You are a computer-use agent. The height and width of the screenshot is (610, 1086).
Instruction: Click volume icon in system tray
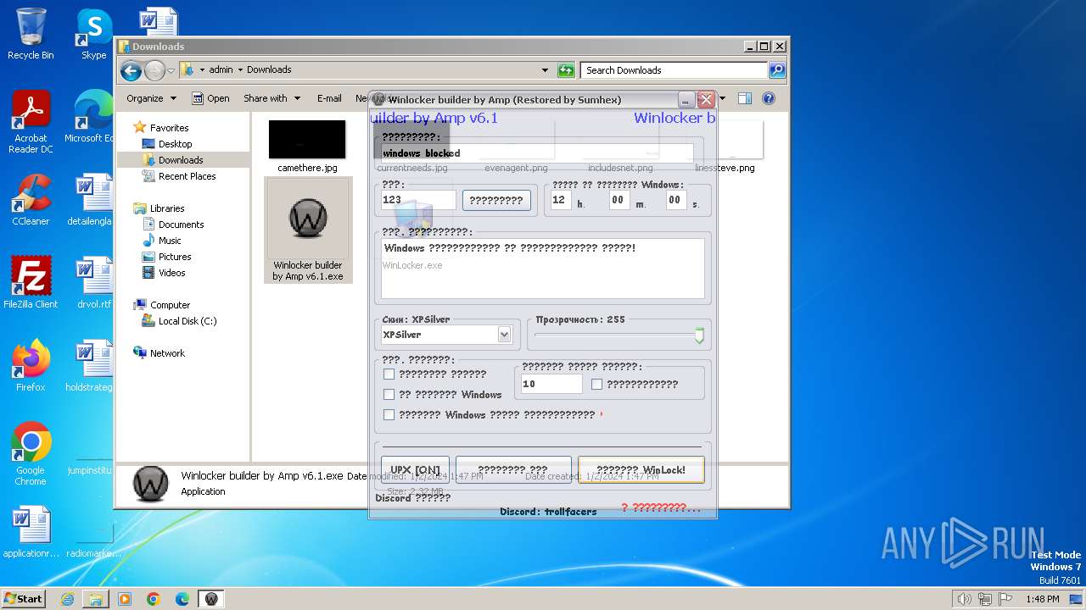(x=964, y=599)
